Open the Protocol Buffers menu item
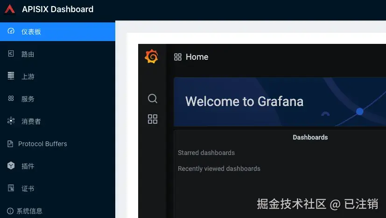Image resolution: width=386 pixels, height=218 pixels. pyautogui.click(x=57, y=144)
